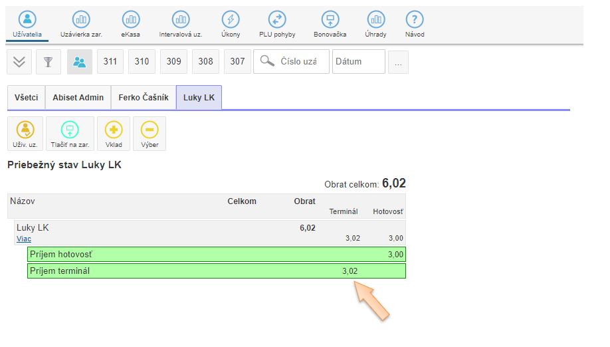
Task: Click the ellipsis more options button
Action: 398,62
